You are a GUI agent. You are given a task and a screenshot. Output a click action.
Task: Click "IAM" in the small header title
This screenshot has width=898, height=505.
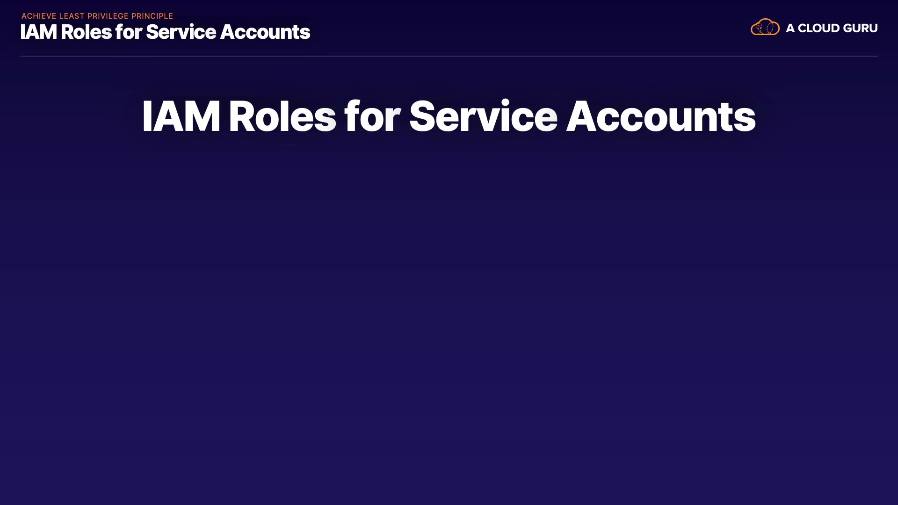click(x=38, y=32)
